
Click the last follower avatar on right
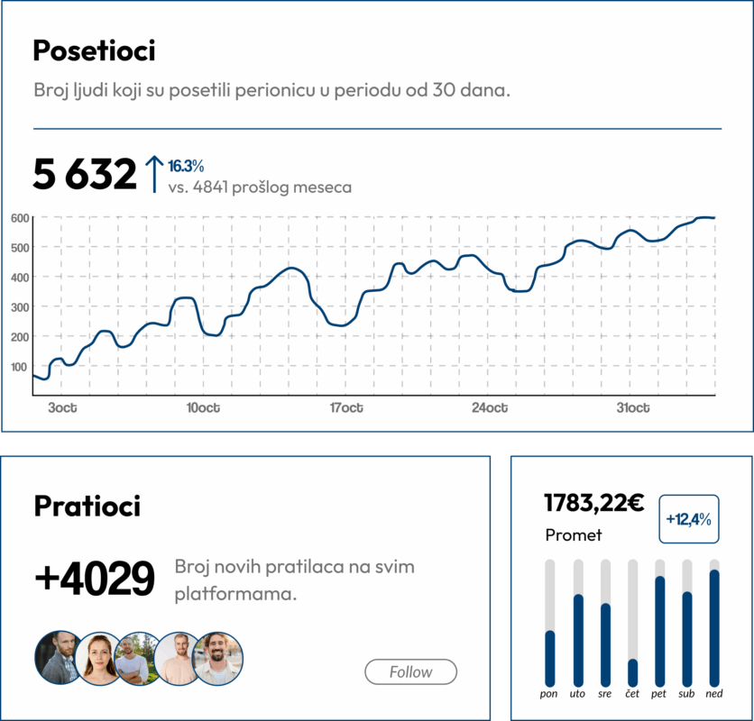(x=218, y=658)
